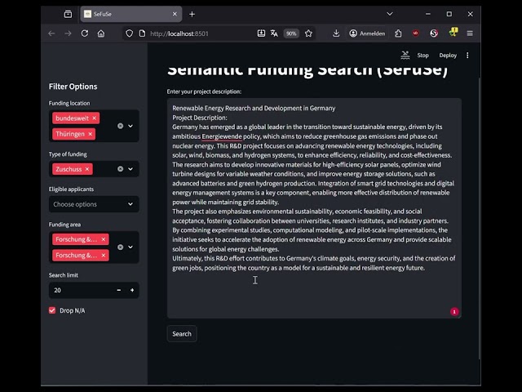The height and width of the screenshot is (392, 522).
Task: Remove the Thüringen tag
Action: pyautogui.click(x=90, y=134)
